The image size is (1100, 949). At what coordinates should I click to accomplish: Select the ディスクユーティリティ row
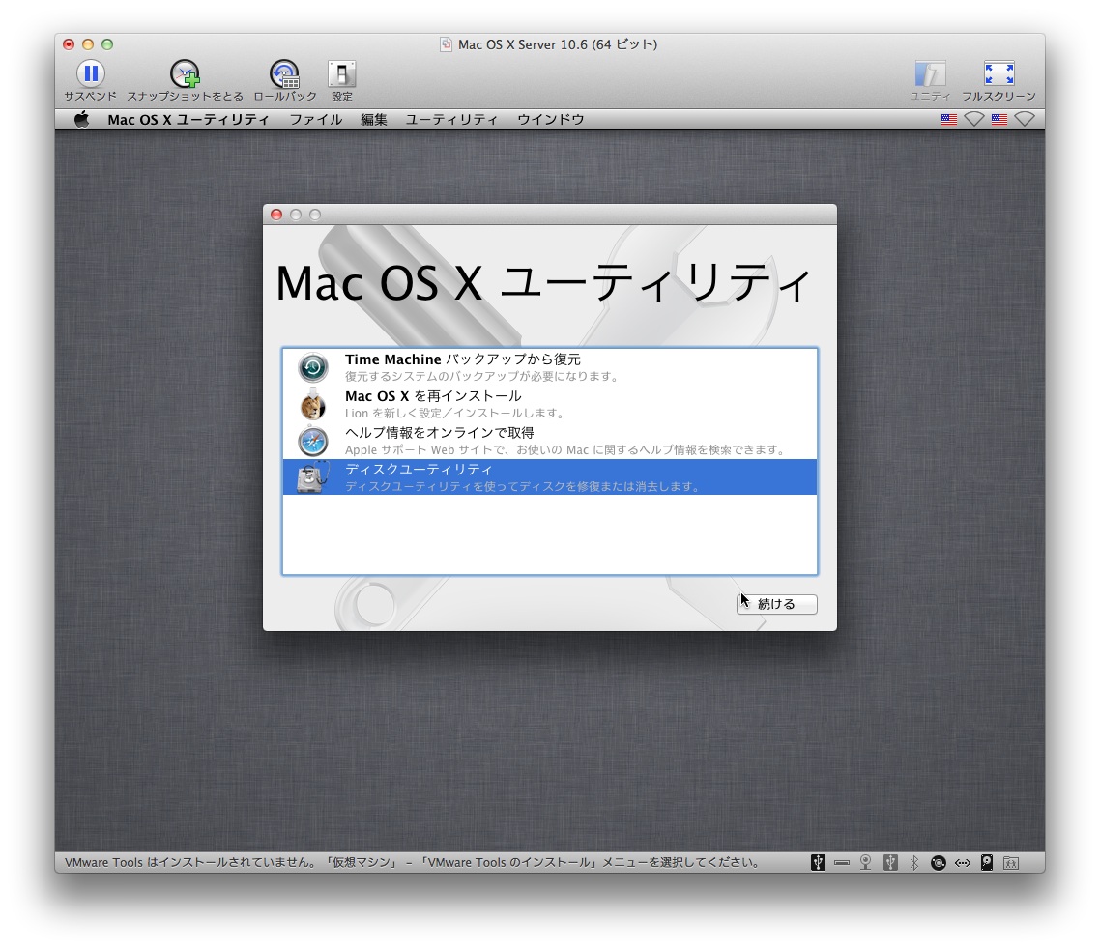(550, 477)
